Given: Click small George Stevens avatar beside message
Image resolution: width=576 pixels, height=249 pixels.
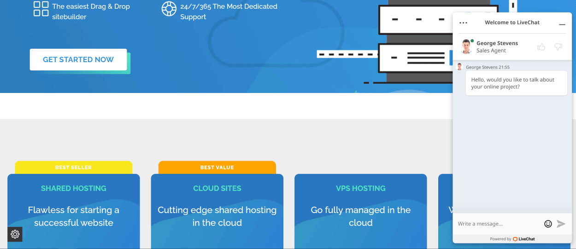Looking at the screenshot, I should [x=459, y=67].
